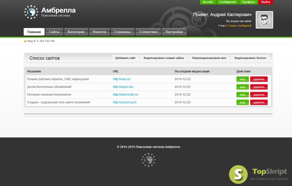Delete the socium.pro site entry
292x186 pixels.
pyautogui.click(x=259, y=102)
